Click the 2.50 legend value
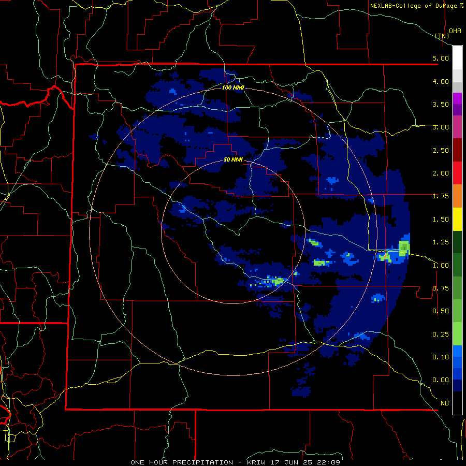 pos(441,150)
